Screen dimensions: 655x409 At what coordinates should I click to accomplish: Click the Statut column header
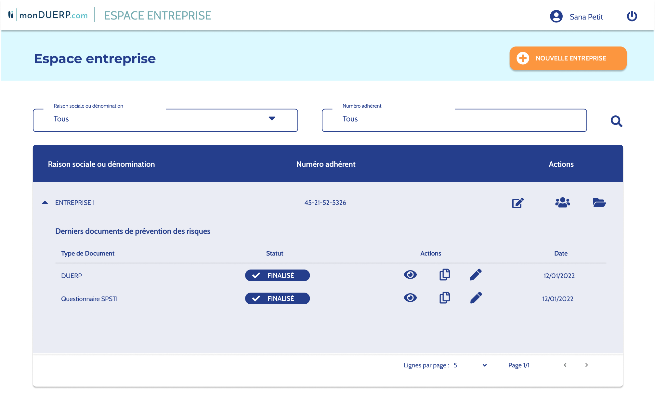pos(275,253)
